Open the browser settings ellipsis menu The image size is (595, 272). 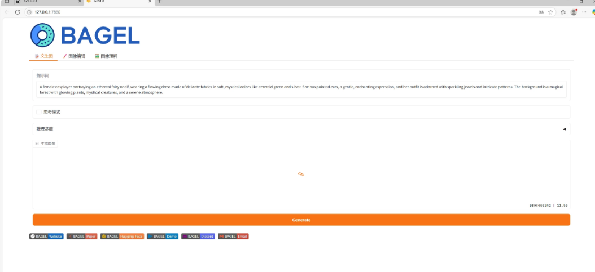584,12
